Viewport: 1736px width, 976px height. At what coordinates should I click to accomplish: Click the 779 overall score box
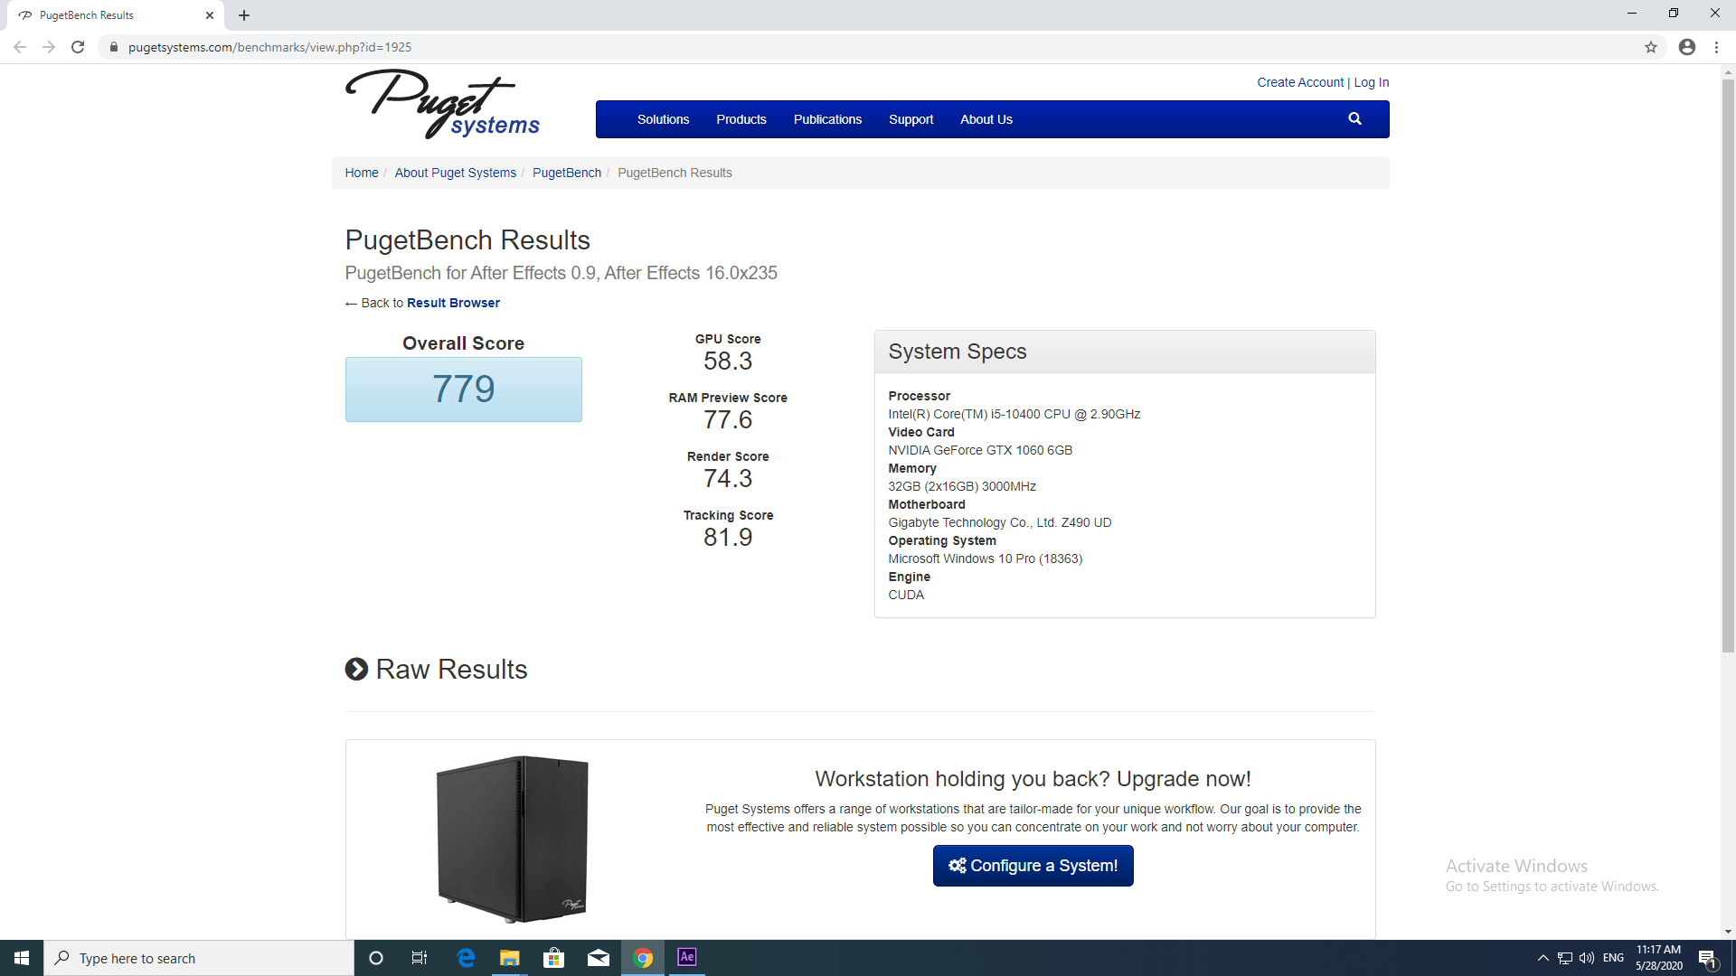point(463,389)
